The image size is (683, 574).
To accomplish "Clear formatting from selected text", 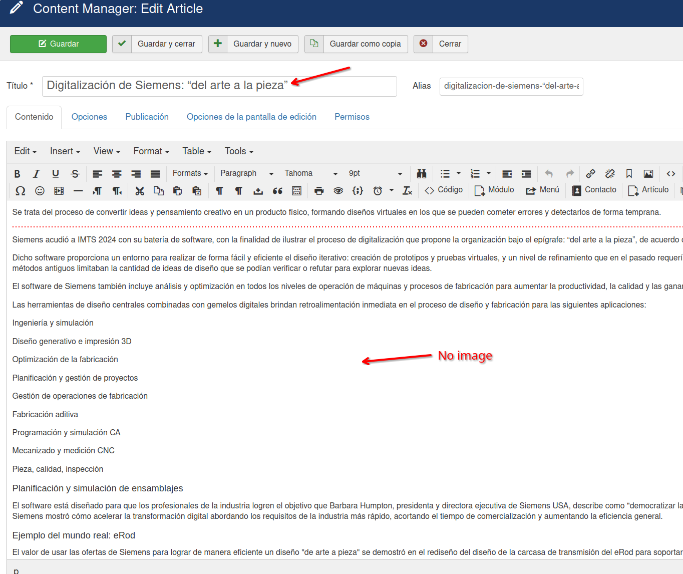I will (407, 190).
